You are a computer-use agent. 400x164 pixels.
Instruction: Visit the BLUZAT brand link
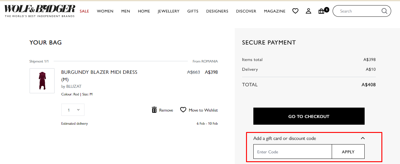(x=74, y=87)
